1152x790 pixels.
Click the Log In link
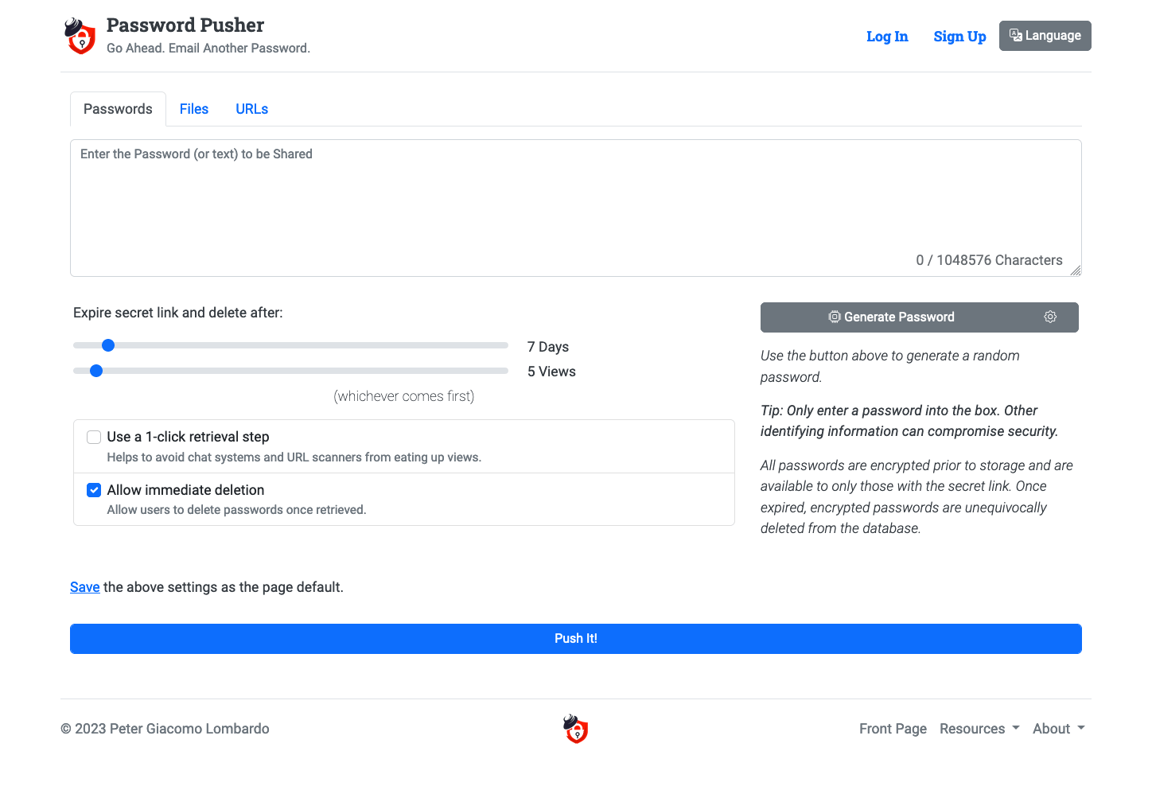[x=887, y=36]
